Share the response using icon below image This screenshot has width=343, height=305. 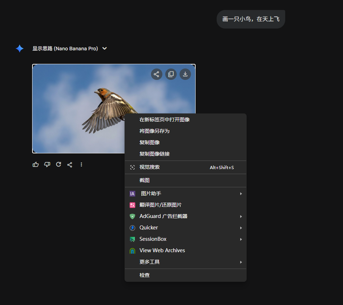(70, 164)
